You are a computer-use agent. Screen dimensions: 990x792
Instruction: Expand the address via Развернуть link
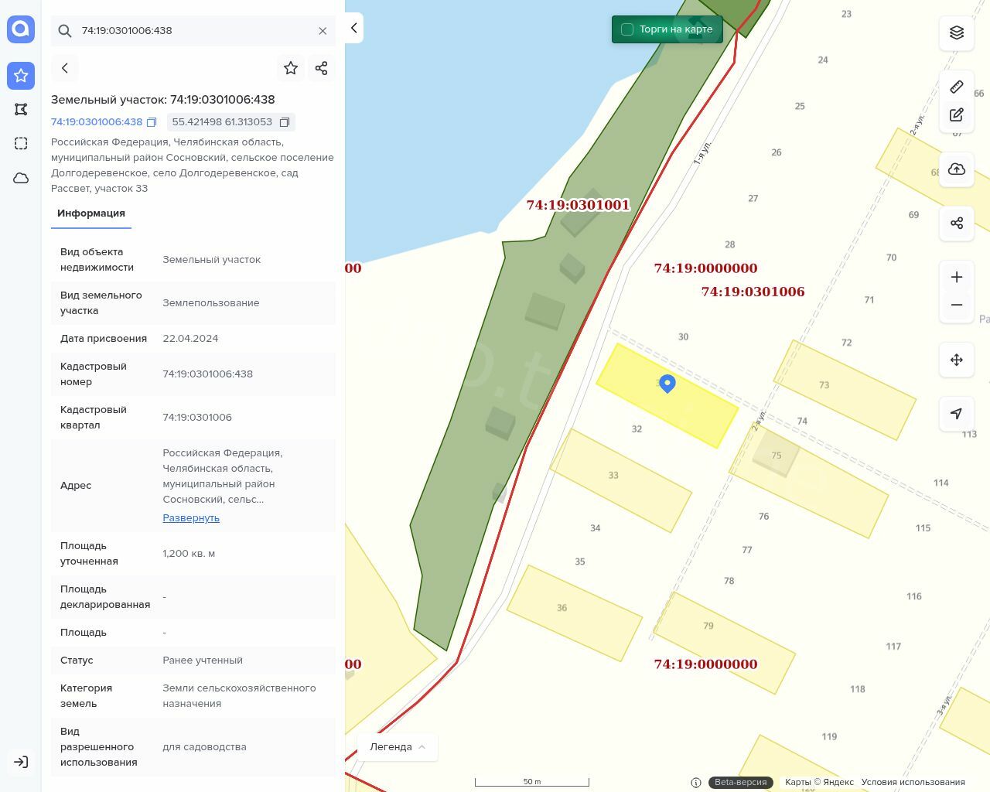pos(191,518)
